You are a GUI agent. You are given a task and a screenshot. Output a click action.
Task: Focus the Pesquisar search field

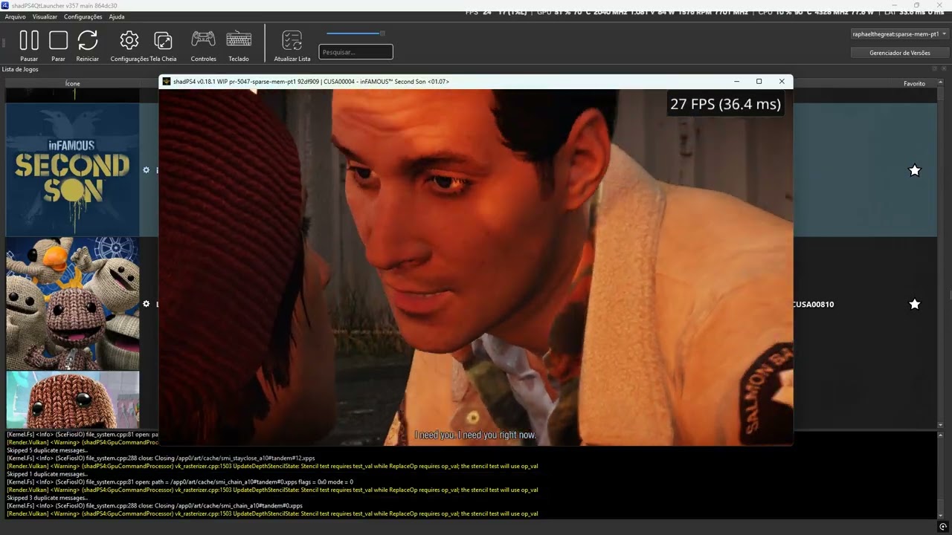coord(356,52)
